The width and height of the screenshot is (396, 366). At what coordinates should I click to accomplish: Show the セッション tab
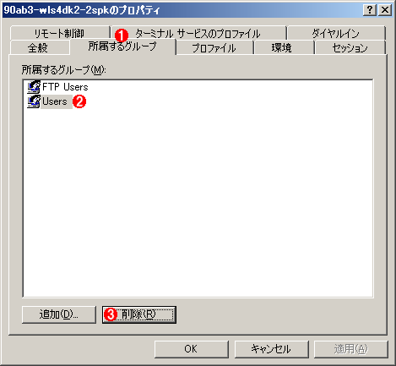(x=350, y=47)
